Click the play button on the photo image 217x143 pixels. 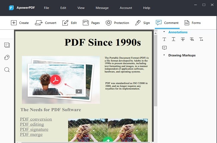coord(79,91)
